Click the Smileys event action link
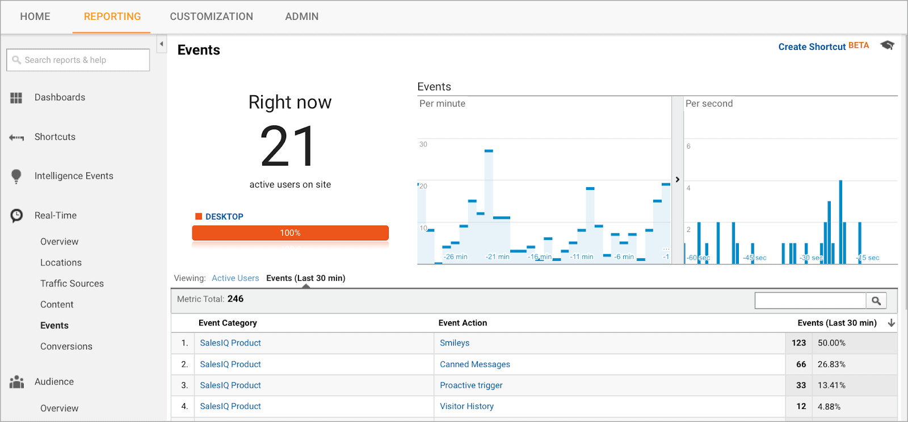908x422 pixels. tap(455, 343)
